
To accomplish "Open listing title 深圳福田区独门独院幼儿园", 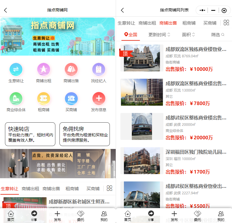I will (x=196, y=152).
